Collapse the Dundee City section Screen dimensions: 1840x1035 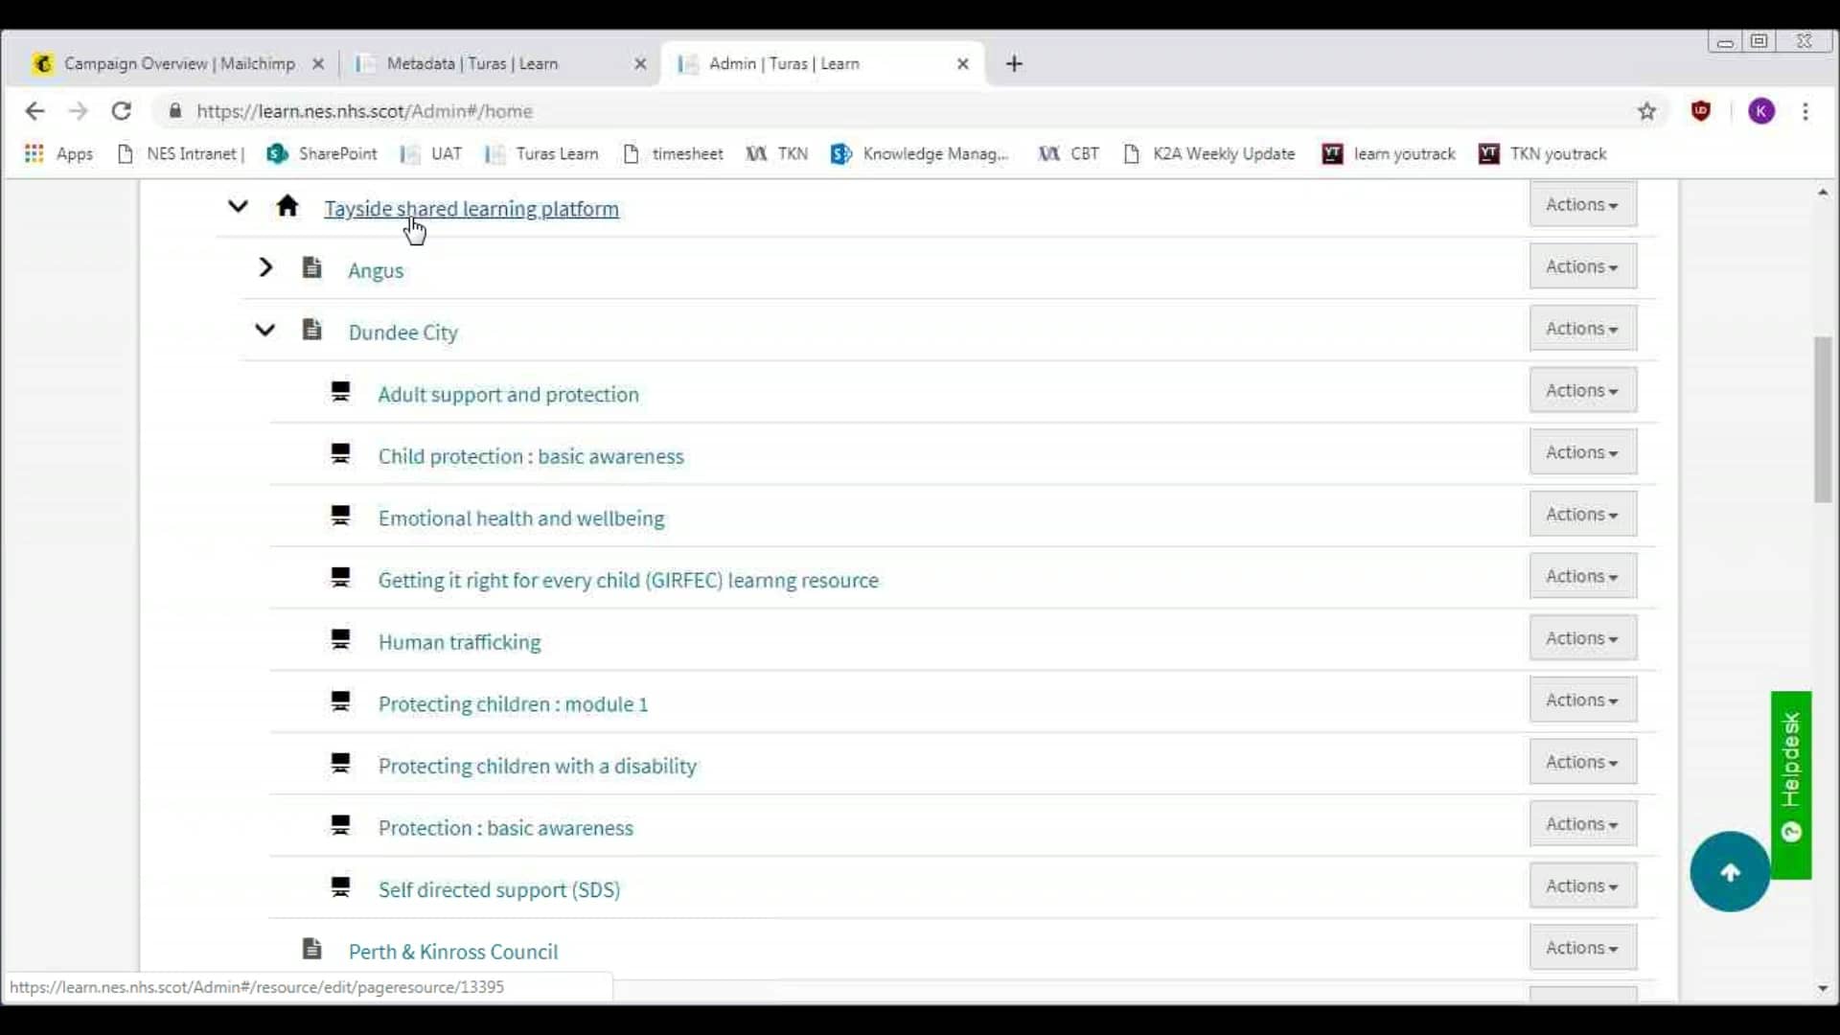[265, 330]
